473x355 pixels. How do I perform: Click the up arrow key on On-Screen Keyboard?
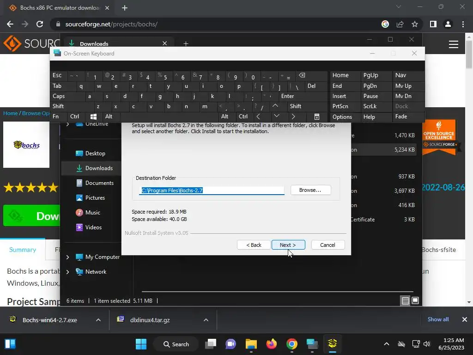coord(275,106)
